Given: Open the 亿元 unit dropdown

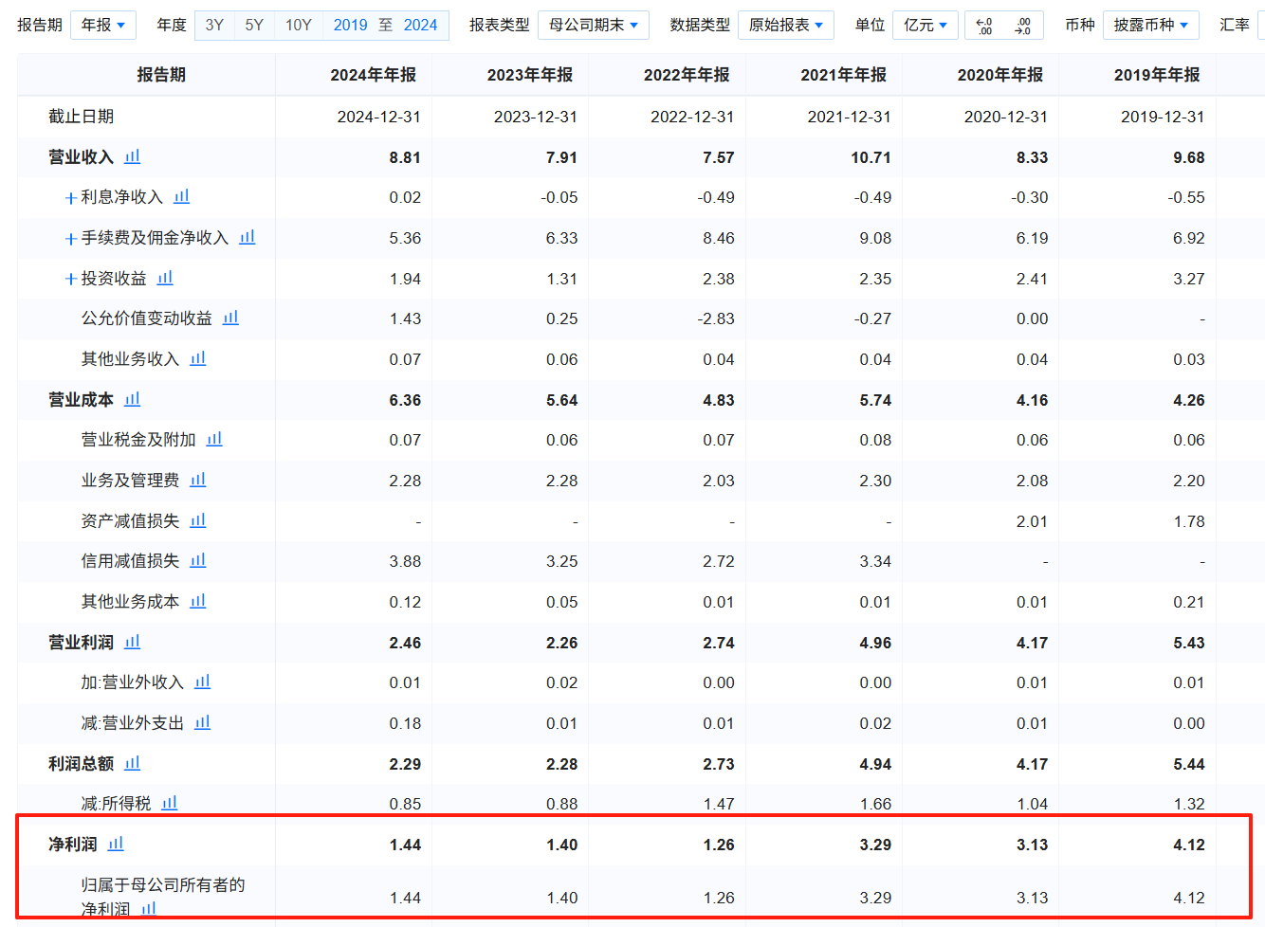Looking at the screenshot, I should 925,25.
